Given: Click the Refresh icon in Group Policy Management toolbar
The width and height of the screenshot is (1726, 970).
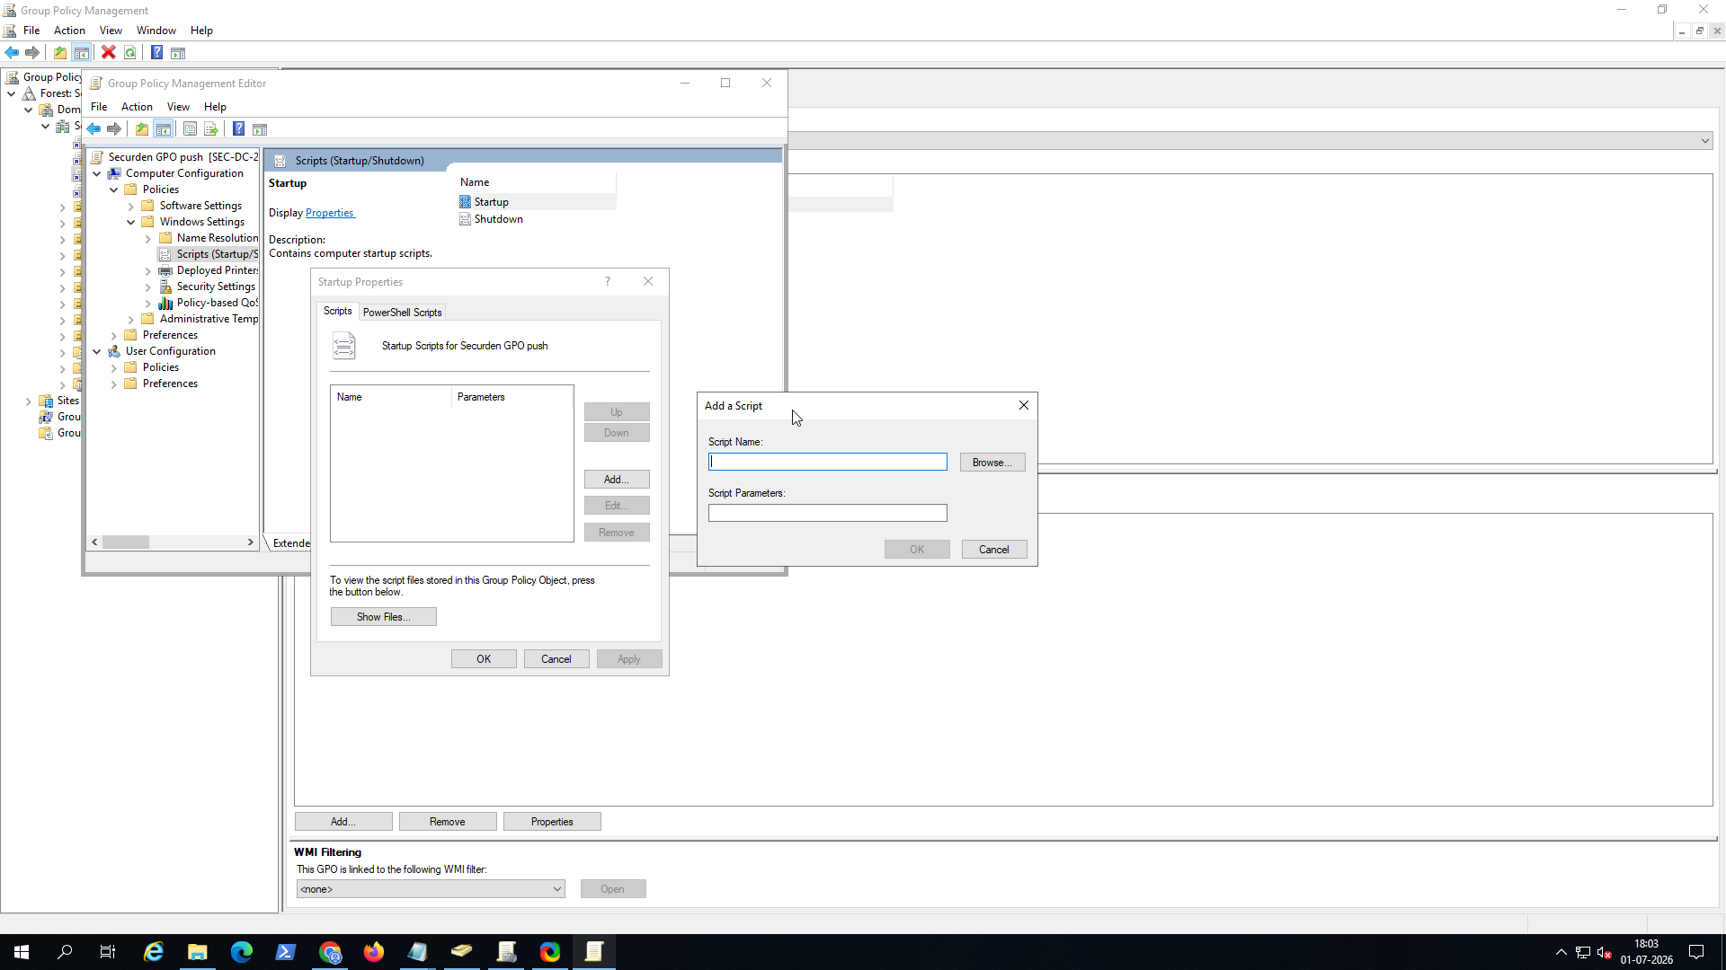Looking at the screenshot, I should tap(130, 53).
